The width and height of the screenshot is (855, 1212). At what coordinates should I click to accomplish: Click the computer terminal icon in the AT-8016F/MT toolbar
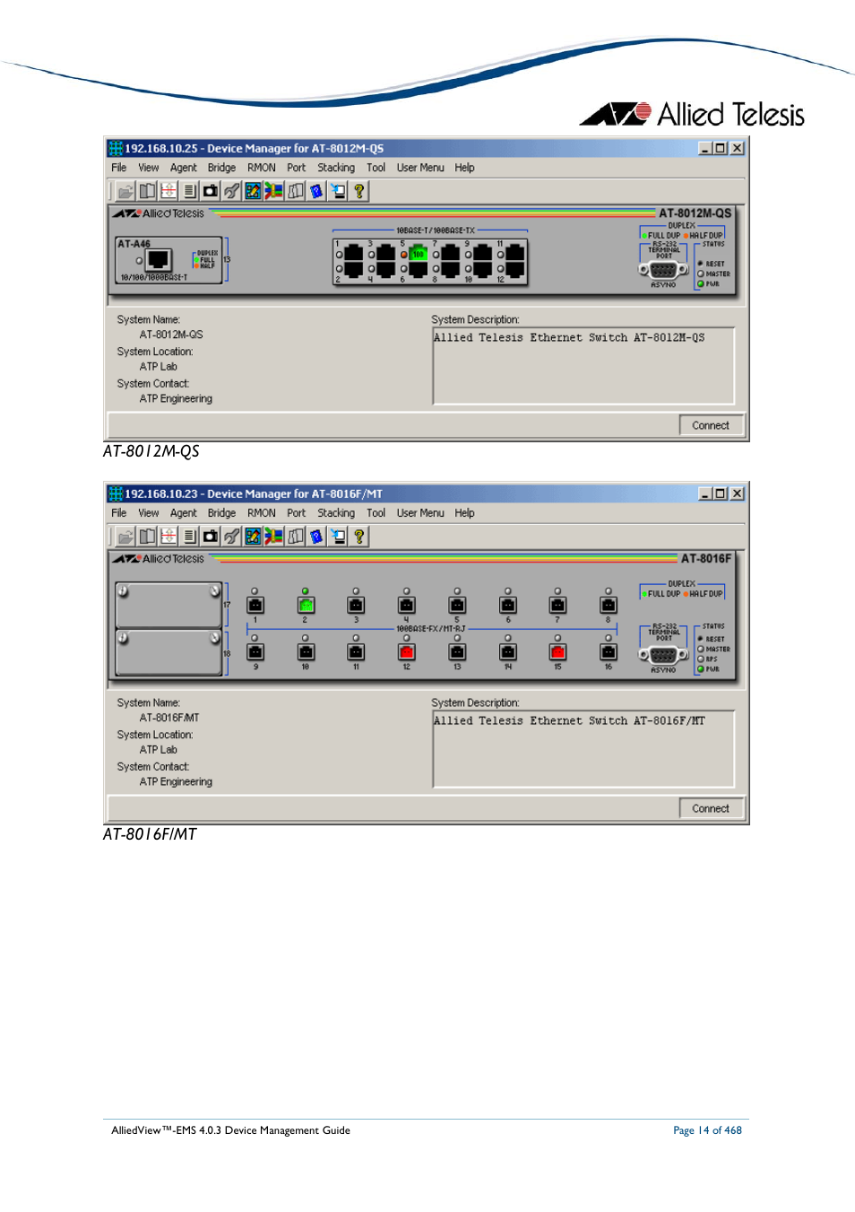(x=338, y=536)
